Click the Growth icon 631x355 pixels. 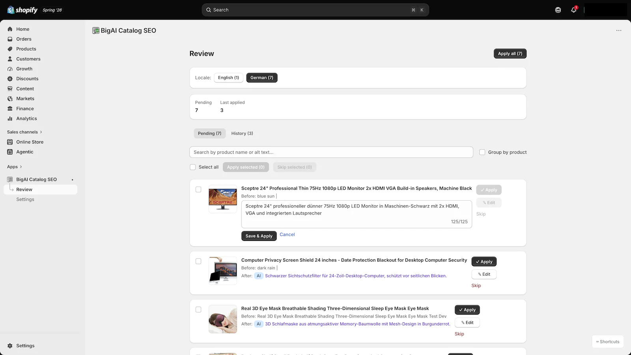click(10, 69)
